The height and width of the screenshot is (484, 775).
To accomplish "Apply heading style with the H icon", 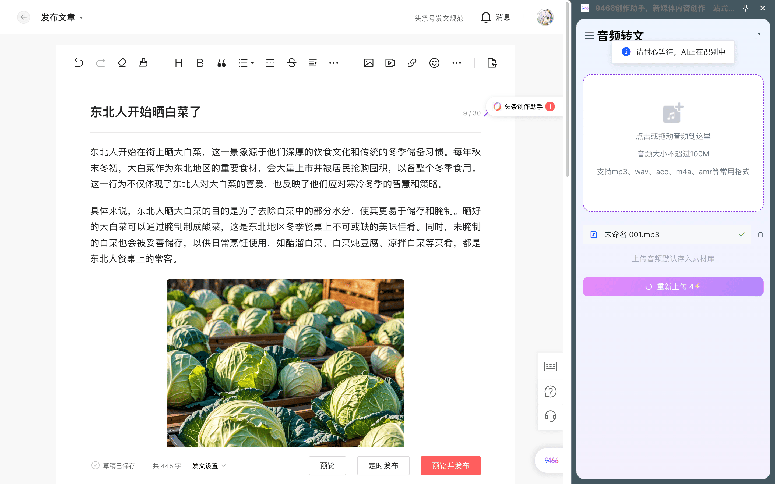I will [x=179, y=63].
